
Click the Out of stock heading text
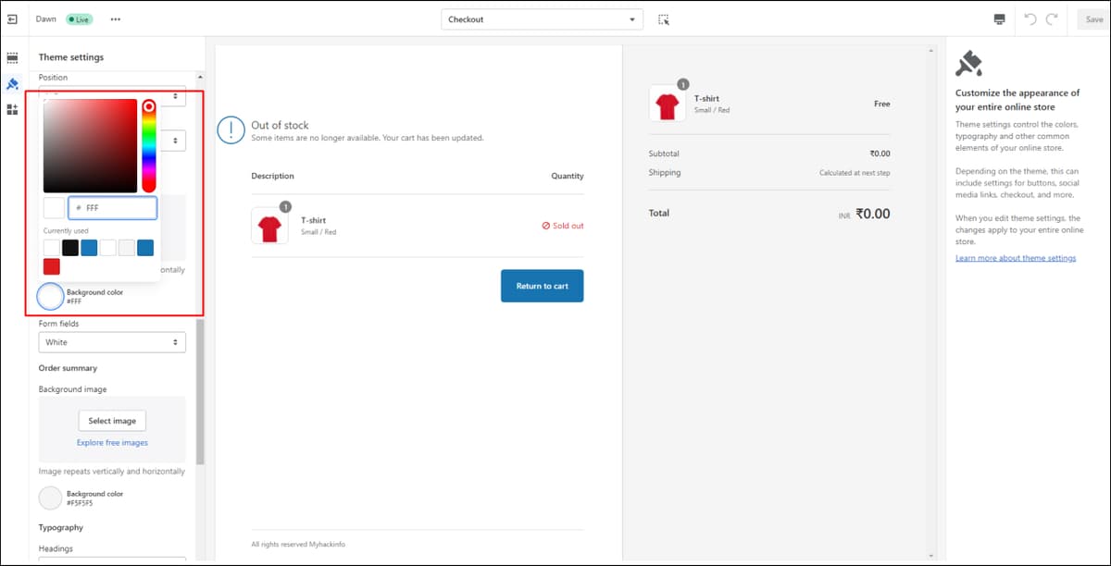click(x=280, y=125)
